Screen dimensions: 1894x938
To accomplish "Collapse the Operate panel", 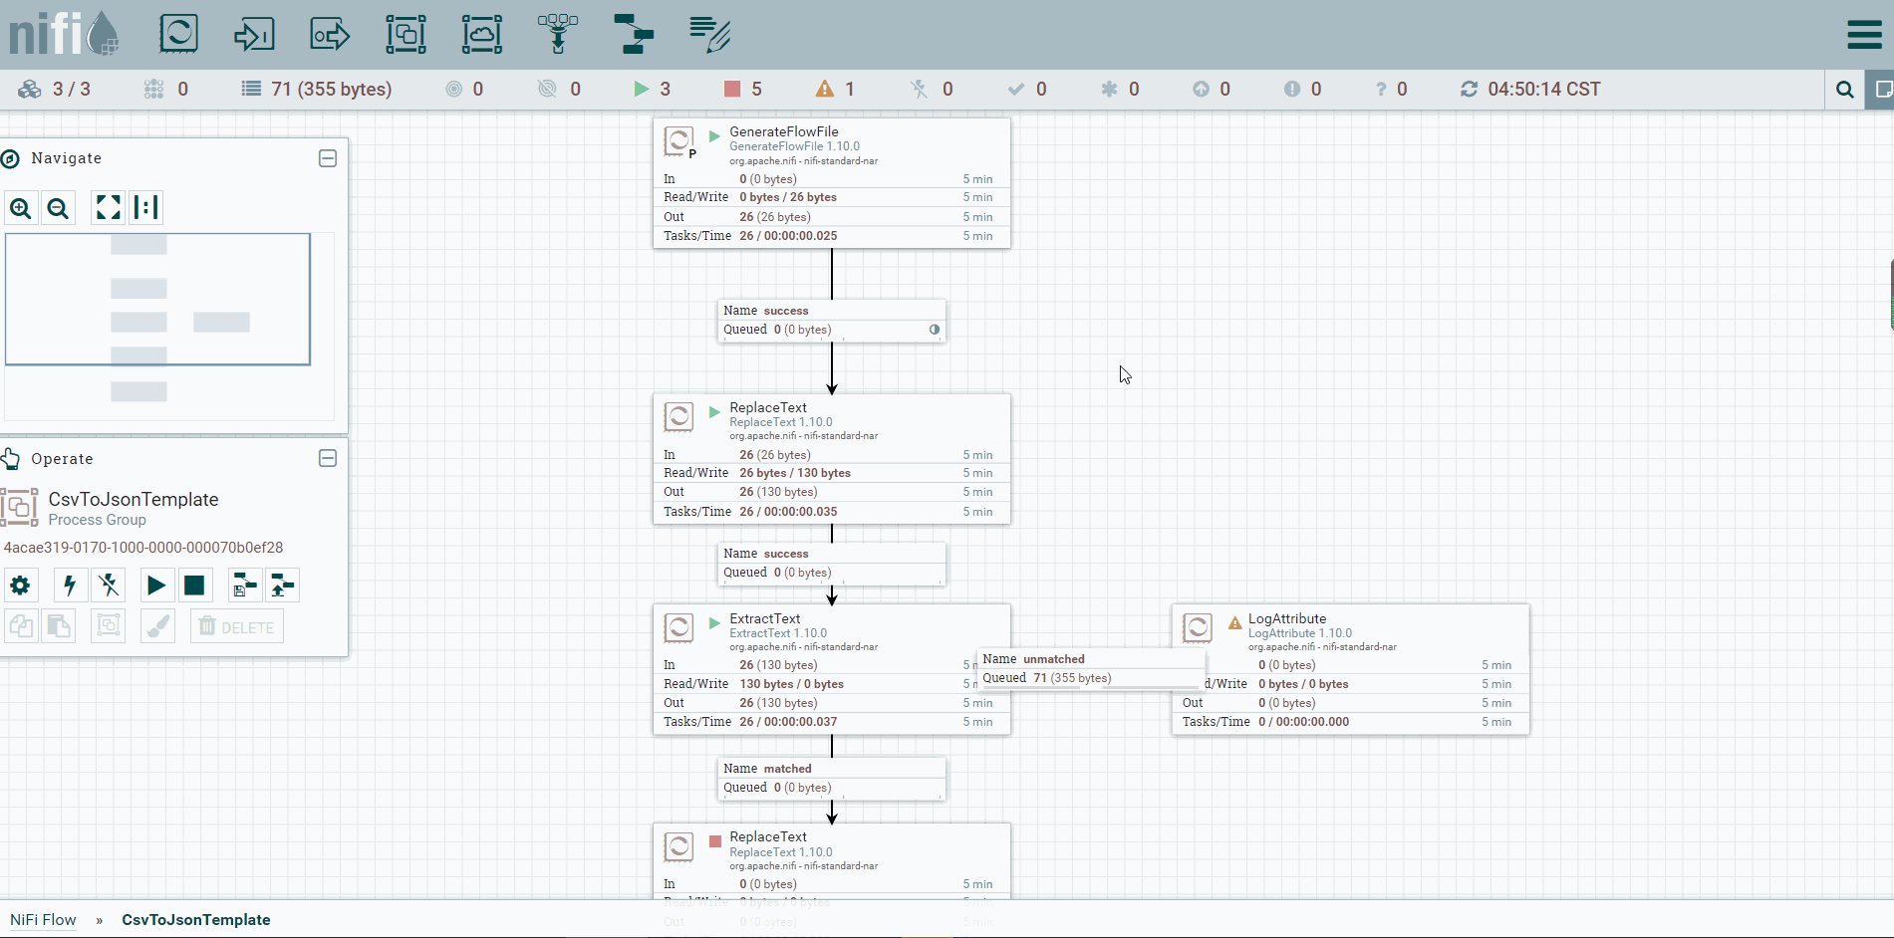I will [328, 458].
